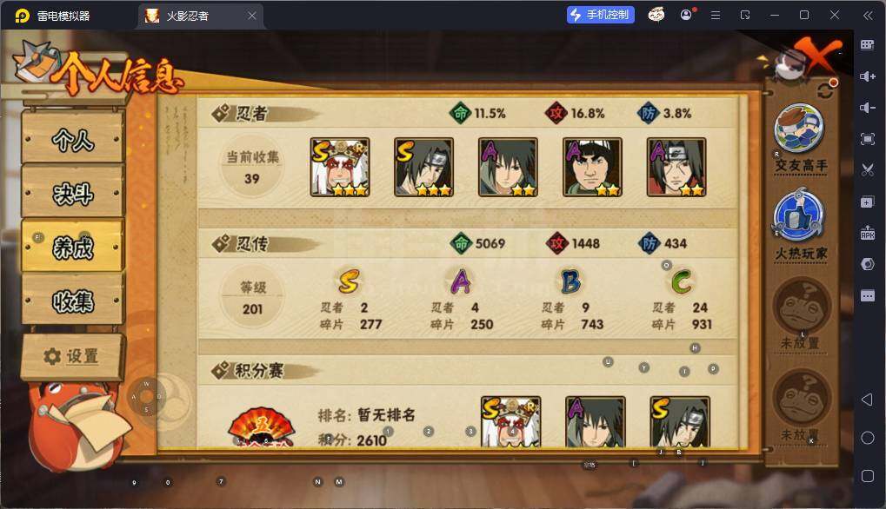886x509 pixels.
Task: Open the emulator hamburger menu
Action: click(x=716, y=16)
